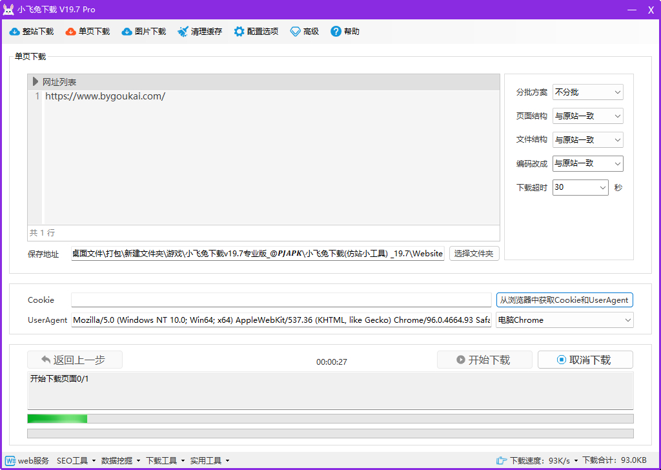Open the 下载超时 seconds dropdown
Viewport: 661px width, 470px height.
tap(580, 188)
